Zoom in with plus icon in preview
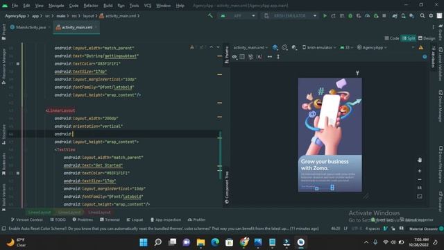444x250 pixels. [x=420, y=171]
